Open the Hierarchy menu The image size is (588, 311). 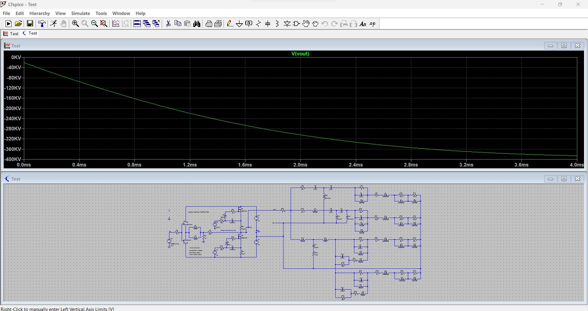click(x=40, y=13)
